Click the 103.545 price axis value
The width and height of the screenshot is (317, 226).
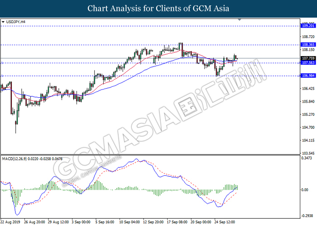click(308, 153)
